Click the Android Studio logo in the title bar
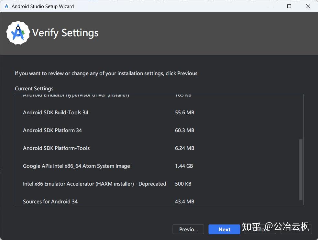 5,6
